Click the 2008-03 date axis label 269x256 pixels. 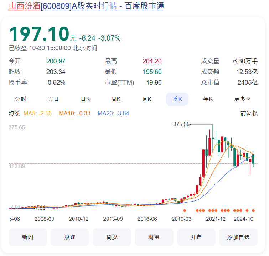tap(44, 219)
